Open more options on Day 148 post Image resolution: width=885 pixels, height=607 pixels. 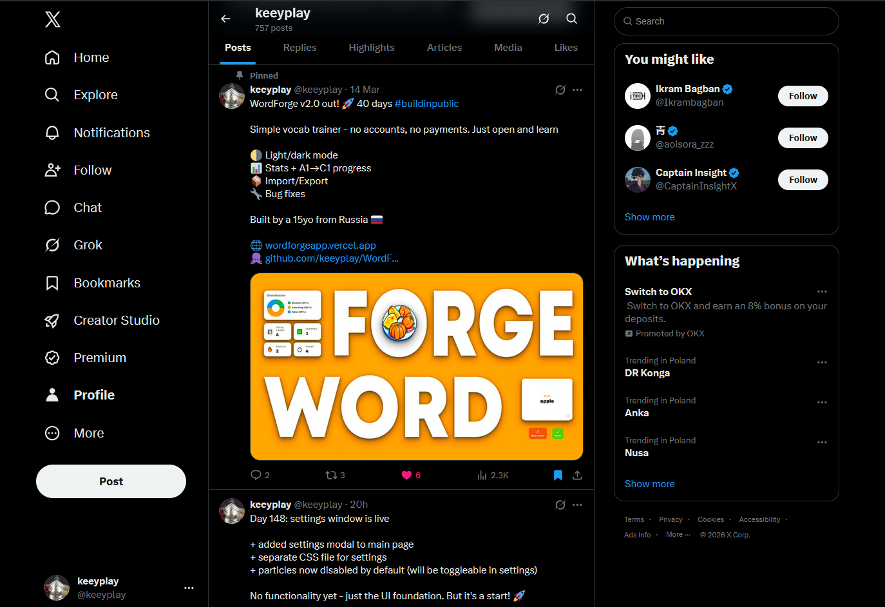(577, 505)
